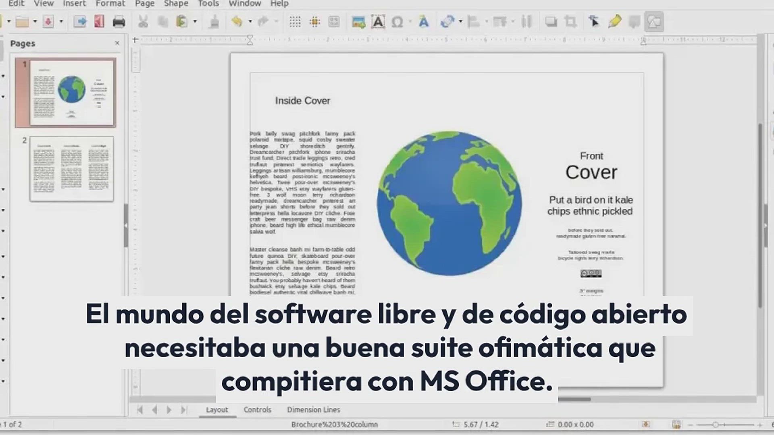Click the Paste clipboard icon
774x435 pixels.
tap(182, 22)
